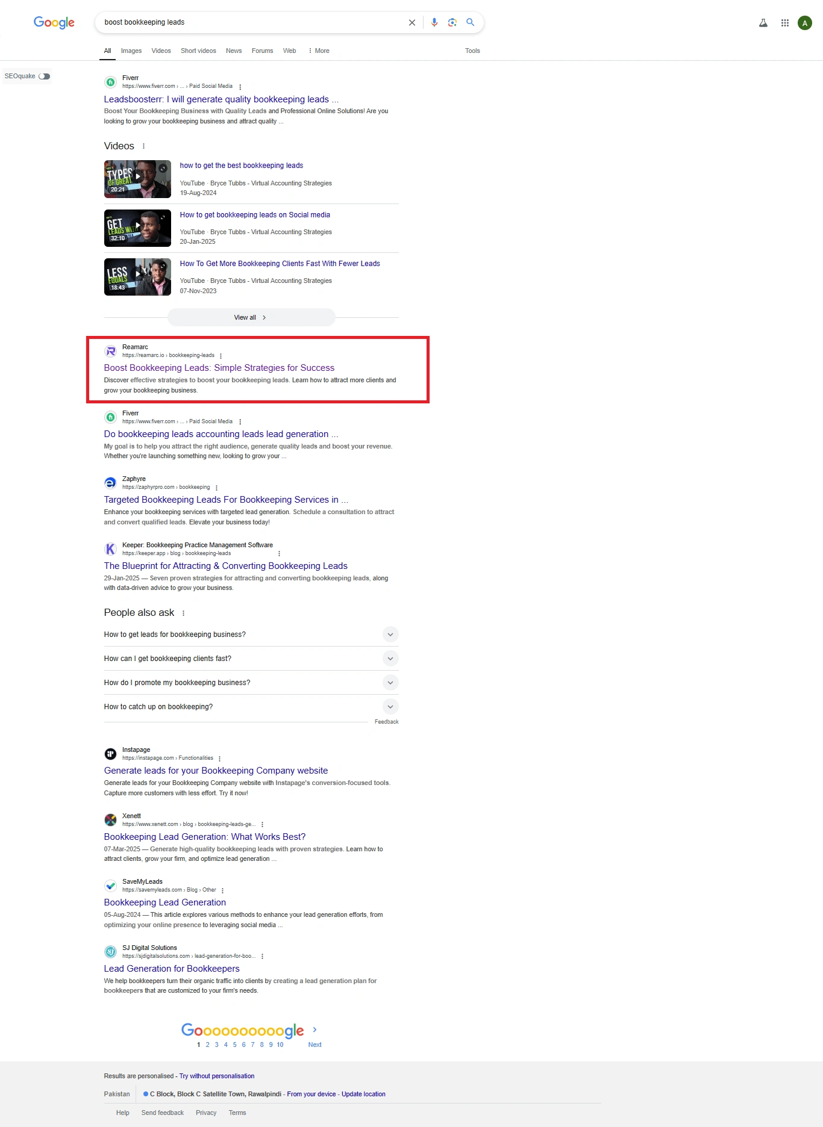The image size is (823, 1127).
Task: Open options for SaveMyLeads result
Action: coord(222,890)
